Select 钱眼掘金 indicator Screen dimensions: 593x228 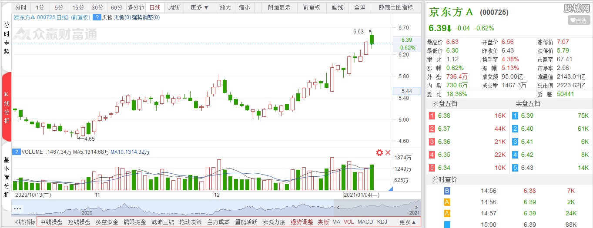click(x=135, y=222)
